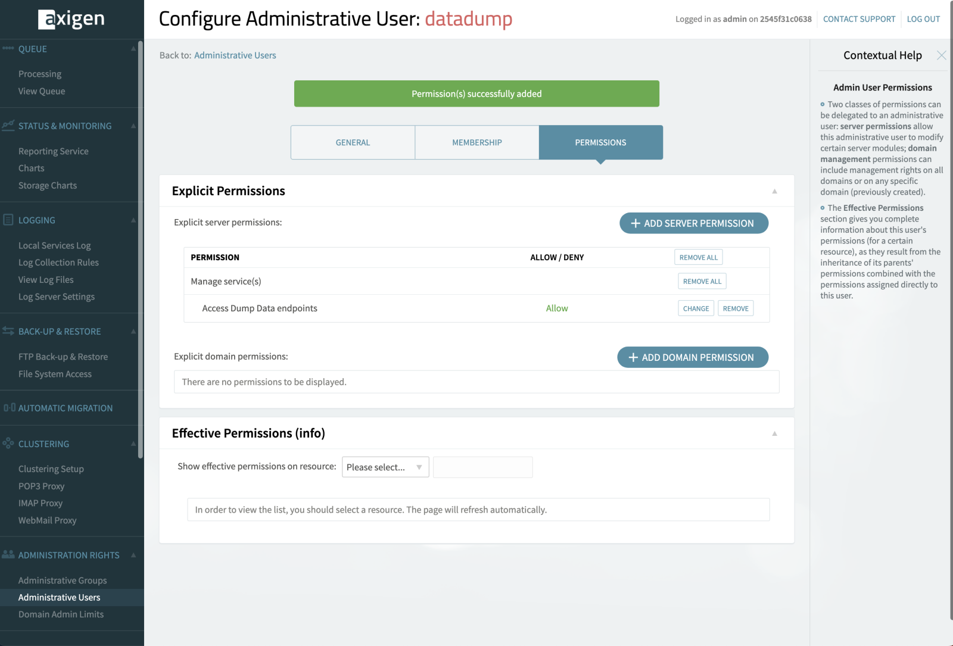Click the empty resource field beside the dropdown
Image resolution: width=953 pixels, height=646 pixels.
click(x=483, y=467)
